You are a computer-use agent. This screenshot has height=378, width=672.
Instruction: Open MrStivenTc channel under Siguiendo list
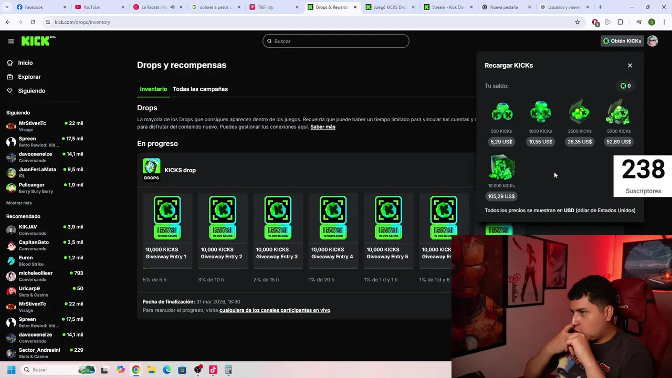44,127
